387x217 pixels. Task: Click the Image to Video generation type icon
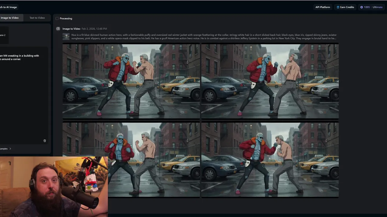pyautogui.click(x=58, y=29)
